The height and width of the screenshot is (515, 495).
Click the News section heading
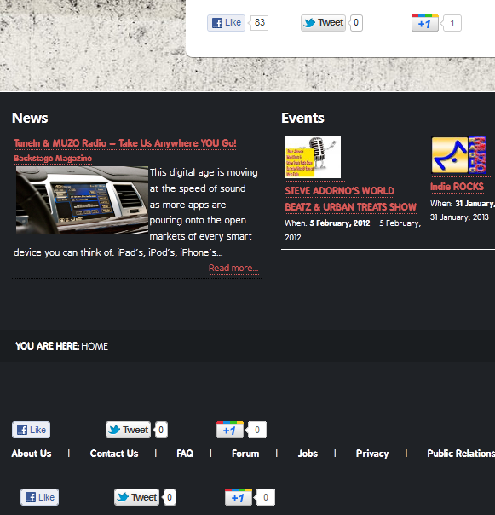(30, 118)
